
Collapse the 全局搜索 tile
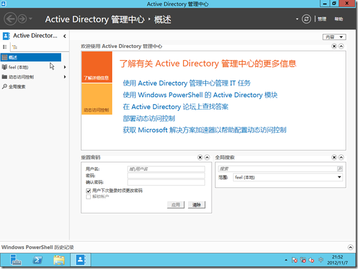341,157
